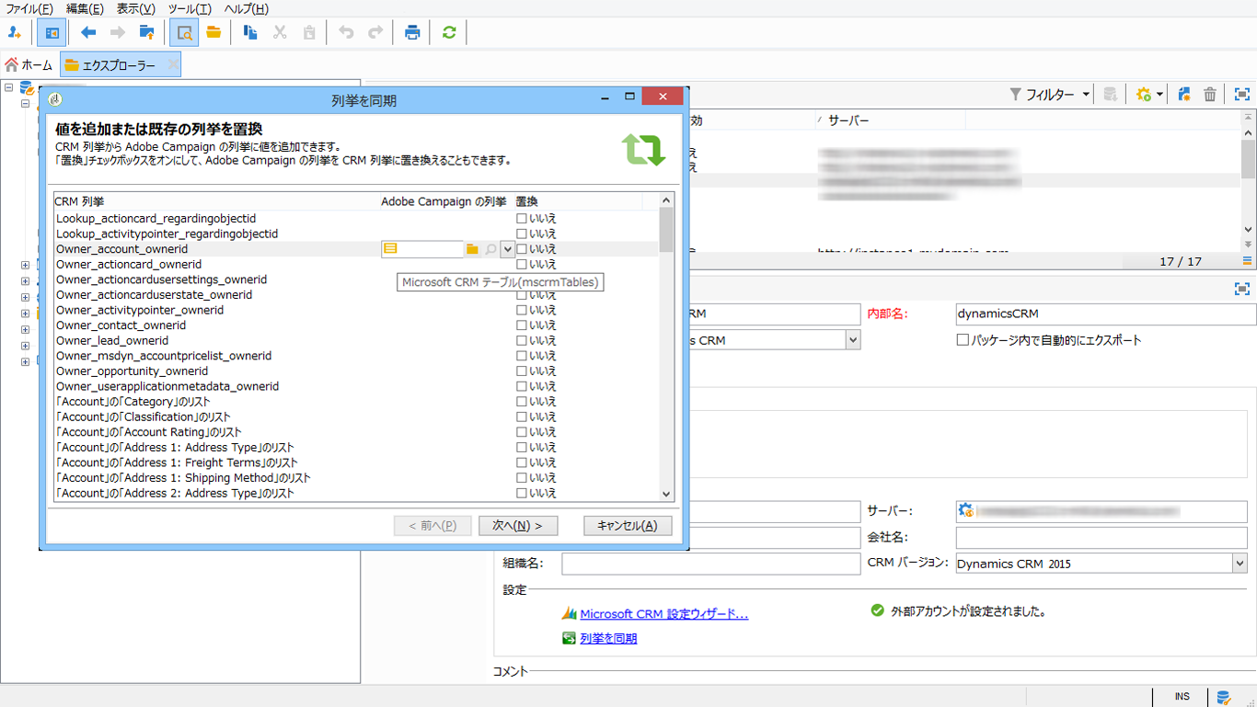Close the エクスプローラー tab with its X

[172, 64]
